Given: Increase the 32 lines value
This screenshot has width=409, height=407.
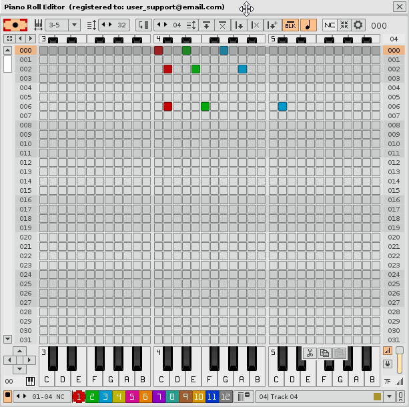Looking at the screenshot, I should point(110,25).
